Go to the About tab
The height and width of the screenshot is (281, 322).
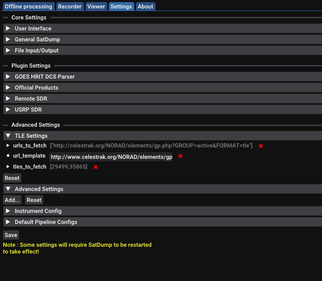click(x=145, y=7)
